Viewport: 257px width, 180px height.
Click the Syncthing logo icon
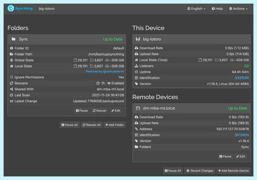coord(11,9)
